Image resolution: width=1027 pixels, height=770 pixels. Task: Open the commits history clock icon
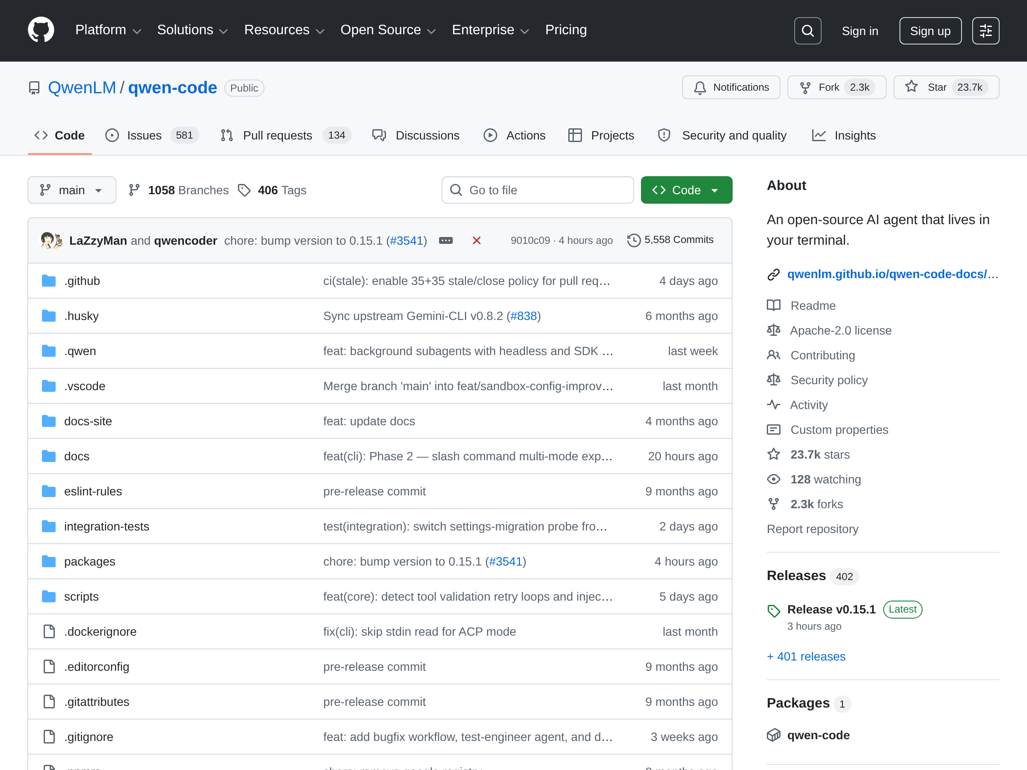(x=634, y=240)
